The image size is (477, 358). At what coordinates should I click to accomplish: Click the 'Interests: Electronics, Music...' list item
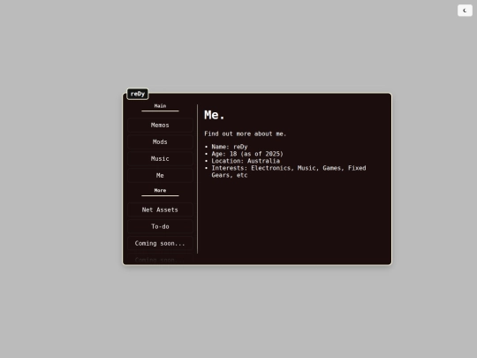tap(289, 171)
